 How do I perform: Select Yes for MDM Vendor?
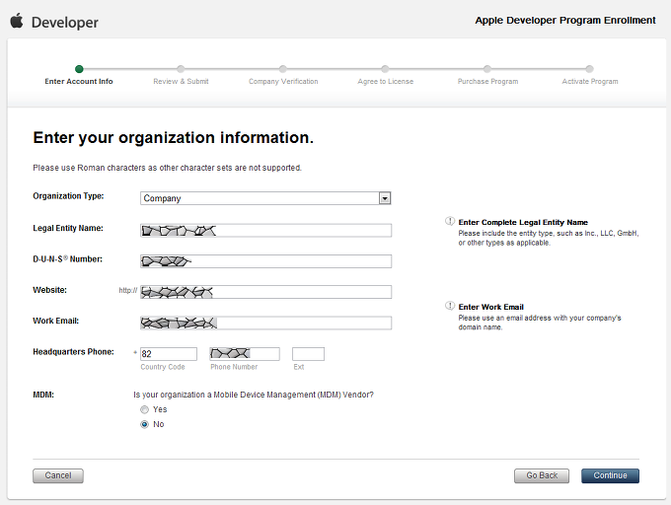(145, 409)
